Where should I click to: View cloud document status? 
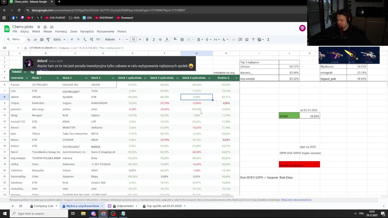tap(52, 27)
